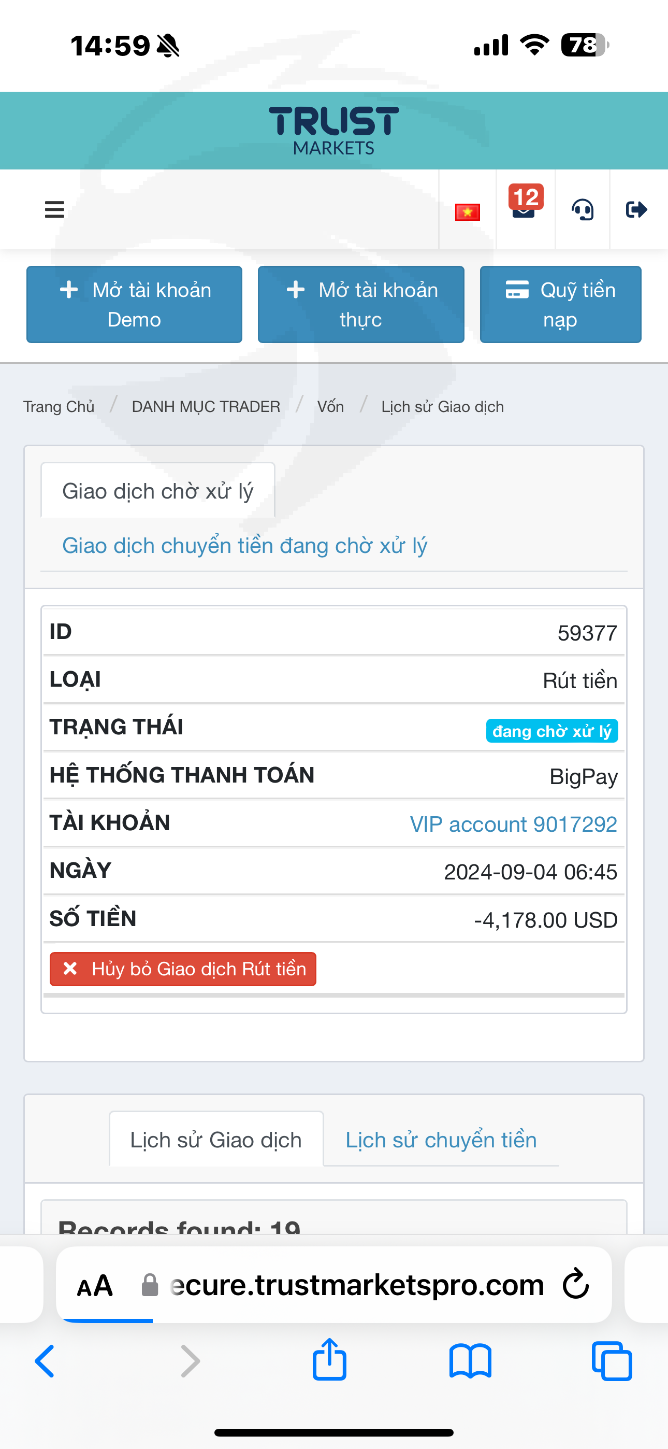Open Safari AA reader options
This screenshot has height=1449, width=668.
point(95,1285)
